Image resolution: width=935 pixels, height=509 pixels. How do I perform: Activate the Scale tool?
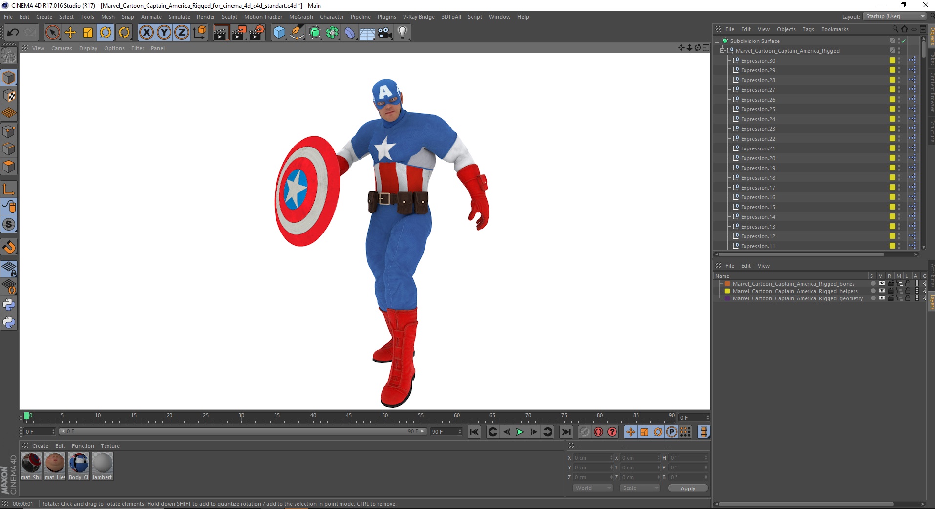[x=88, y=33]
